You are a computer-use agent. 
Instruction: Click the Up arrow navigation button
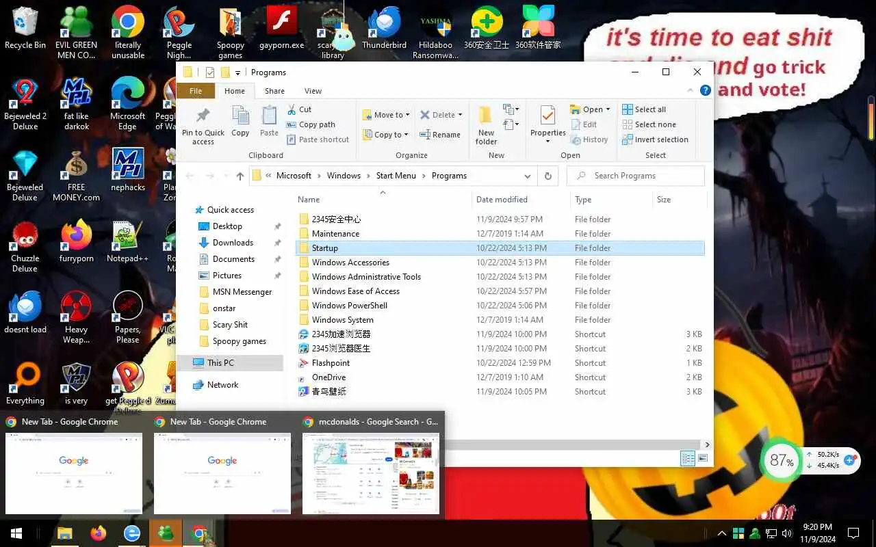pyautogui.click(x=240, y=176)
